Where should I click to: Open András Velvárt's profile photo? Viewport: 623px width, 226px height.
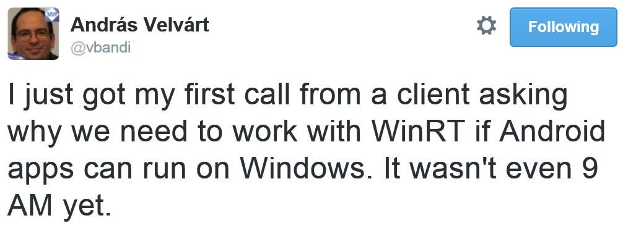[x=33, y=34]
